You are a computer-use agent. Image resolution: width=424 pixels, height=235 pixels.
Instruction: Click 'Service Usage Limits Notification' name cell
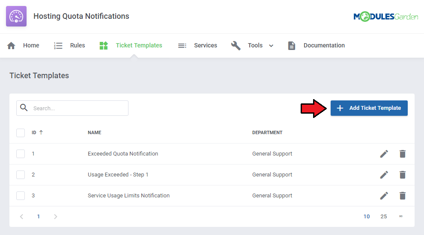[128, 195]
